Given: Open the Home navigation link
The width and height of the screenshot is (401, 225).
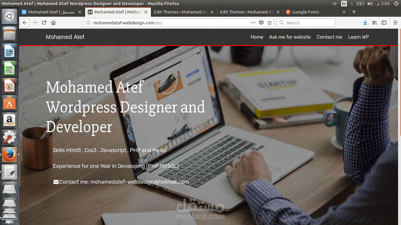Looking at the screenshot, I should tap(257, 37).
